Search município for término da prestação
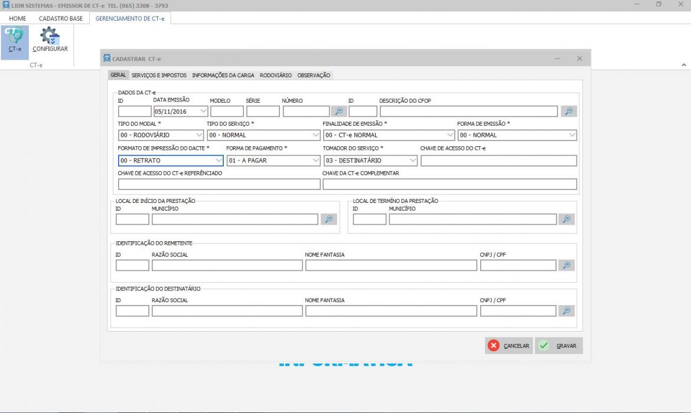The width and height of the screenshot is (691, 413). (x=567, y=219)
